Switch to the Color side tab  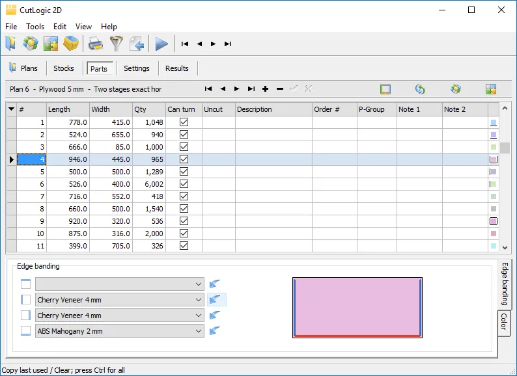503,321
